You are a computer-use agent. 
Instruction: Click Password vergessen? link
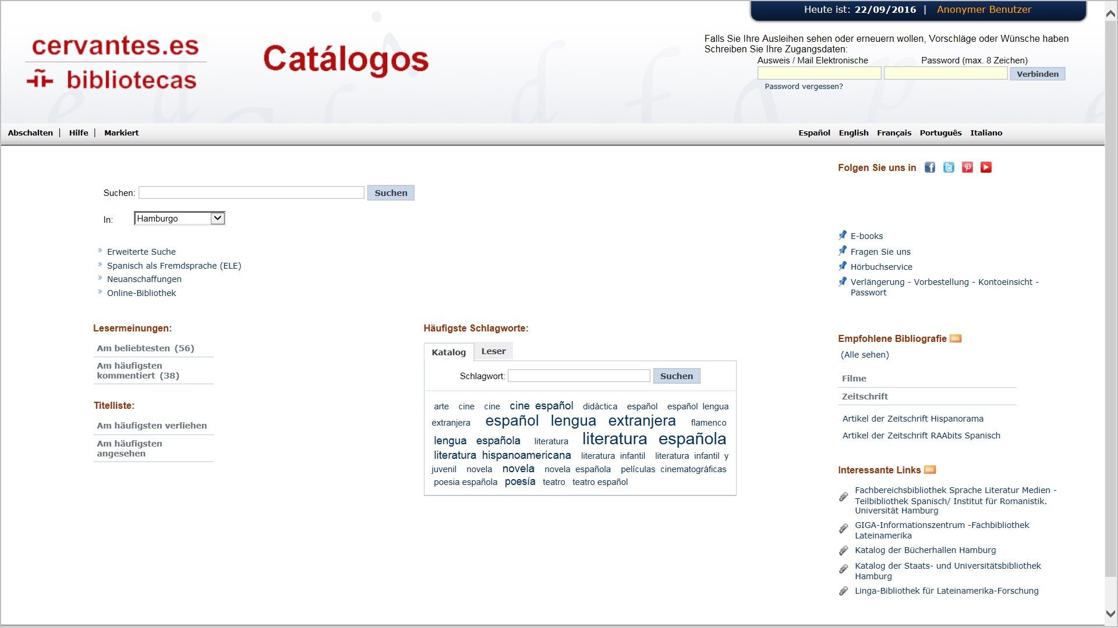point(804,87)
